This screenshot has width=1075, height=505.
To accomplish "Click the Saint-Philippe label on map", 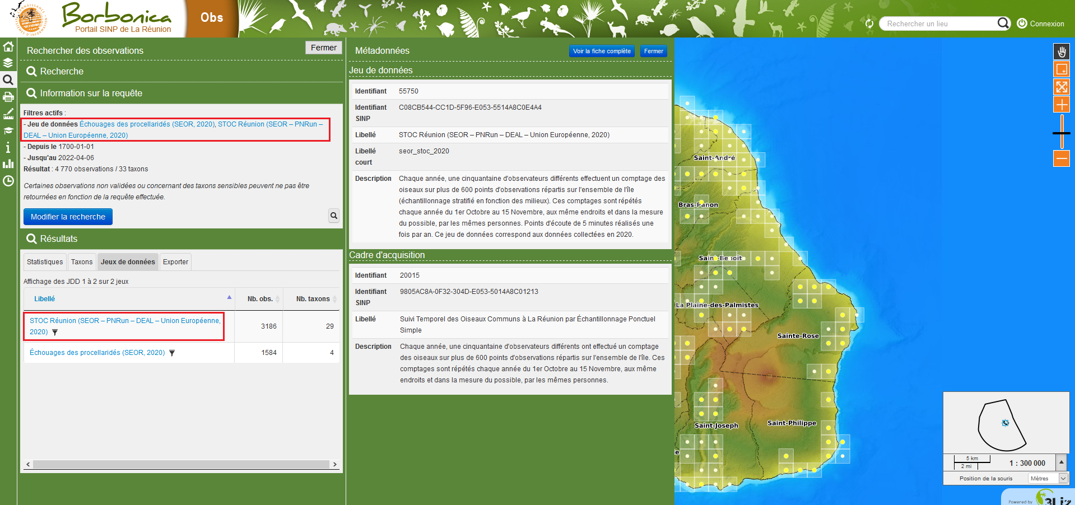I will (792, 423).
